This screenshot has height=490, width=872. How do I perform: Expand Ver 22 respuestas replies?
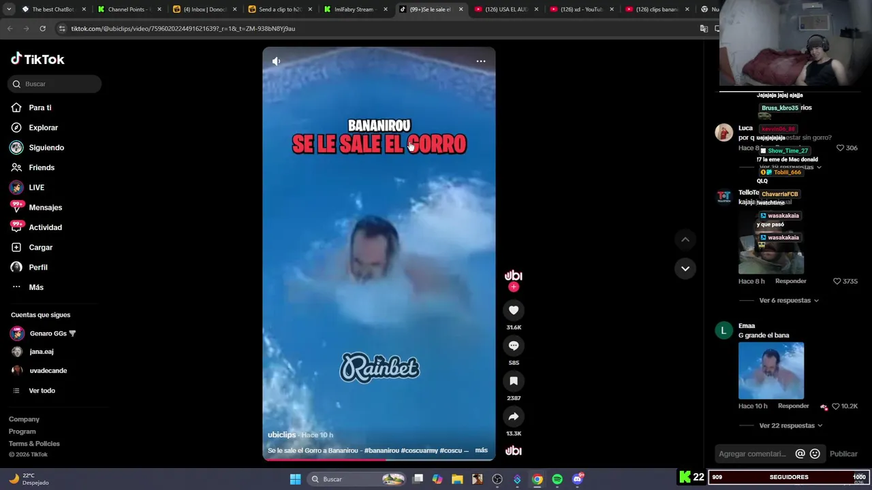point(791,425)
